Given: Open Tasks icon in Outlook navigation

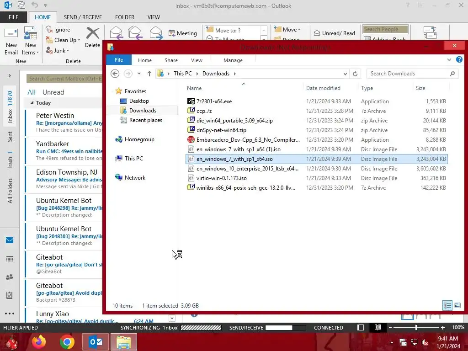Looking at the screenshot, I should [10, 295].
